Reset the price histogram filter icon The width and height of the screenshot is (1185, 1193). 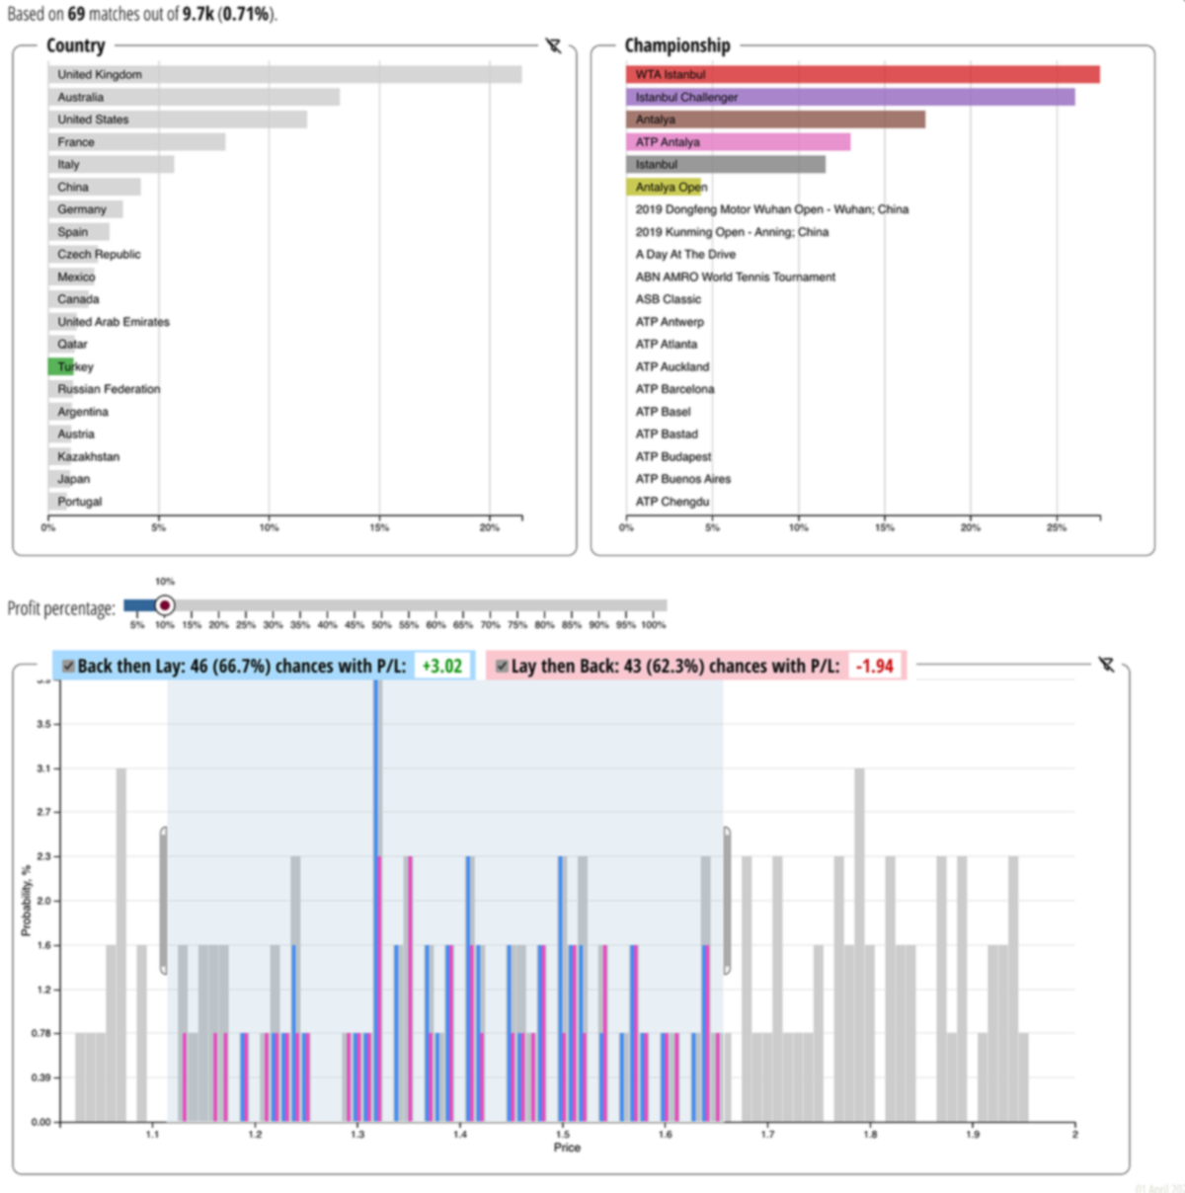pos(1106,664)
